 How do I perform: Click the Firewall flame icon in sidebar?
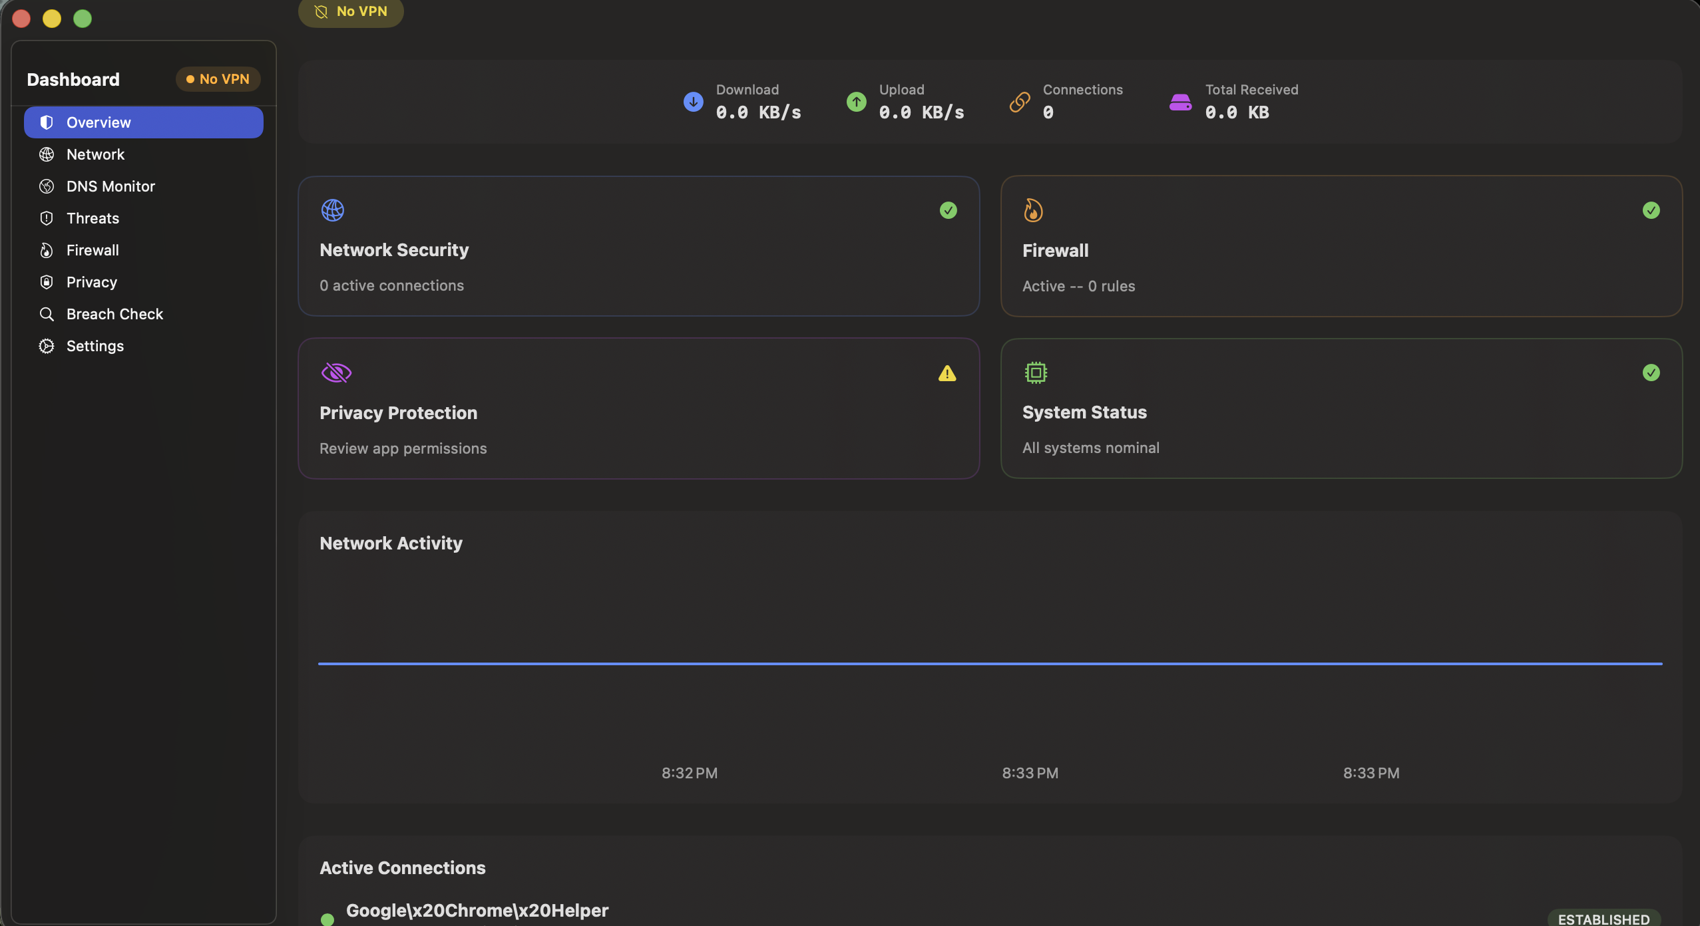click(47, 250)
